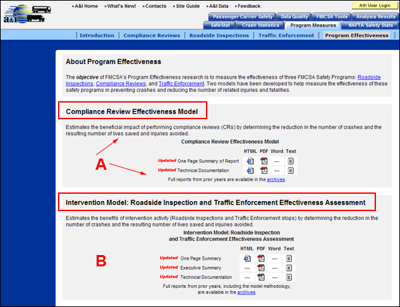The width and height of the screenshot is (400, 307).
Task: Open Roadside Inspections in the subnavigation
Action: point(219,35)
